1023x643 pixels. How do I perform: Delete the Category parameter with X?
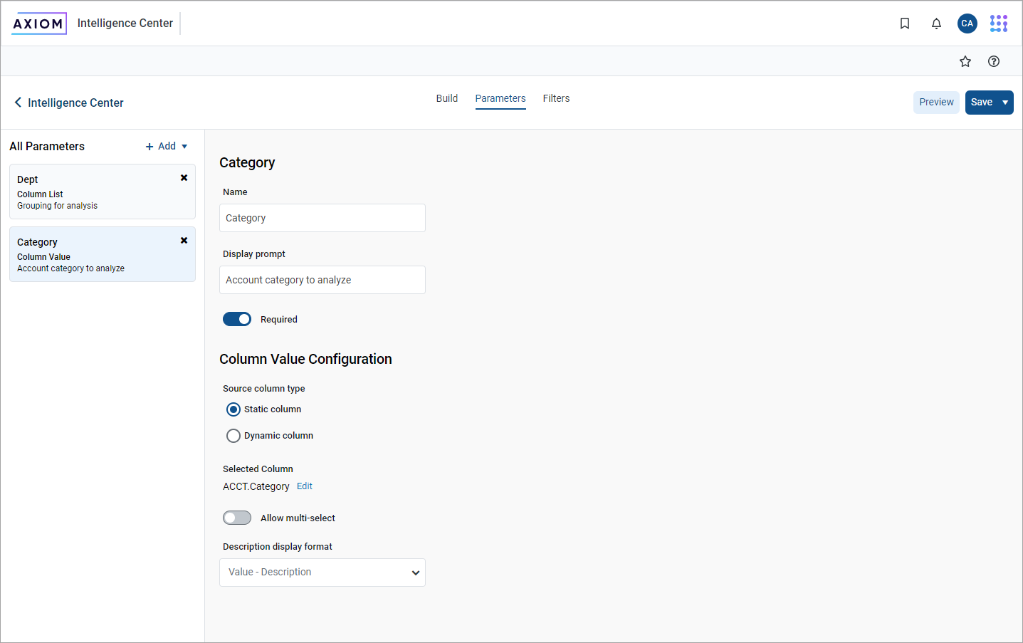point(184,241)
